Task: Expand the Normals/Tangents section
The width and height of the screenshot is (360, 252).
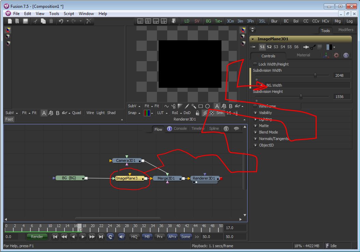Action: [255, 139]
